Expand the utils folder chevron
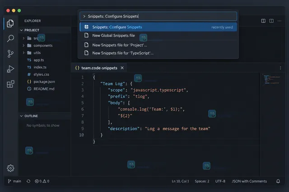The height and width of the screenshot is (192, 289). click(23, 53)
